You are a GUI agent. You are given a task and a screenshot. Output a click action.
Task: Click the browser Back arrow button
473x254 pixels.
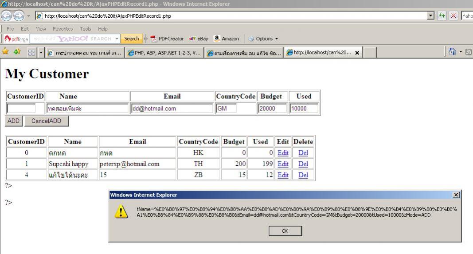pyautogui.click(x=7, y=16)
